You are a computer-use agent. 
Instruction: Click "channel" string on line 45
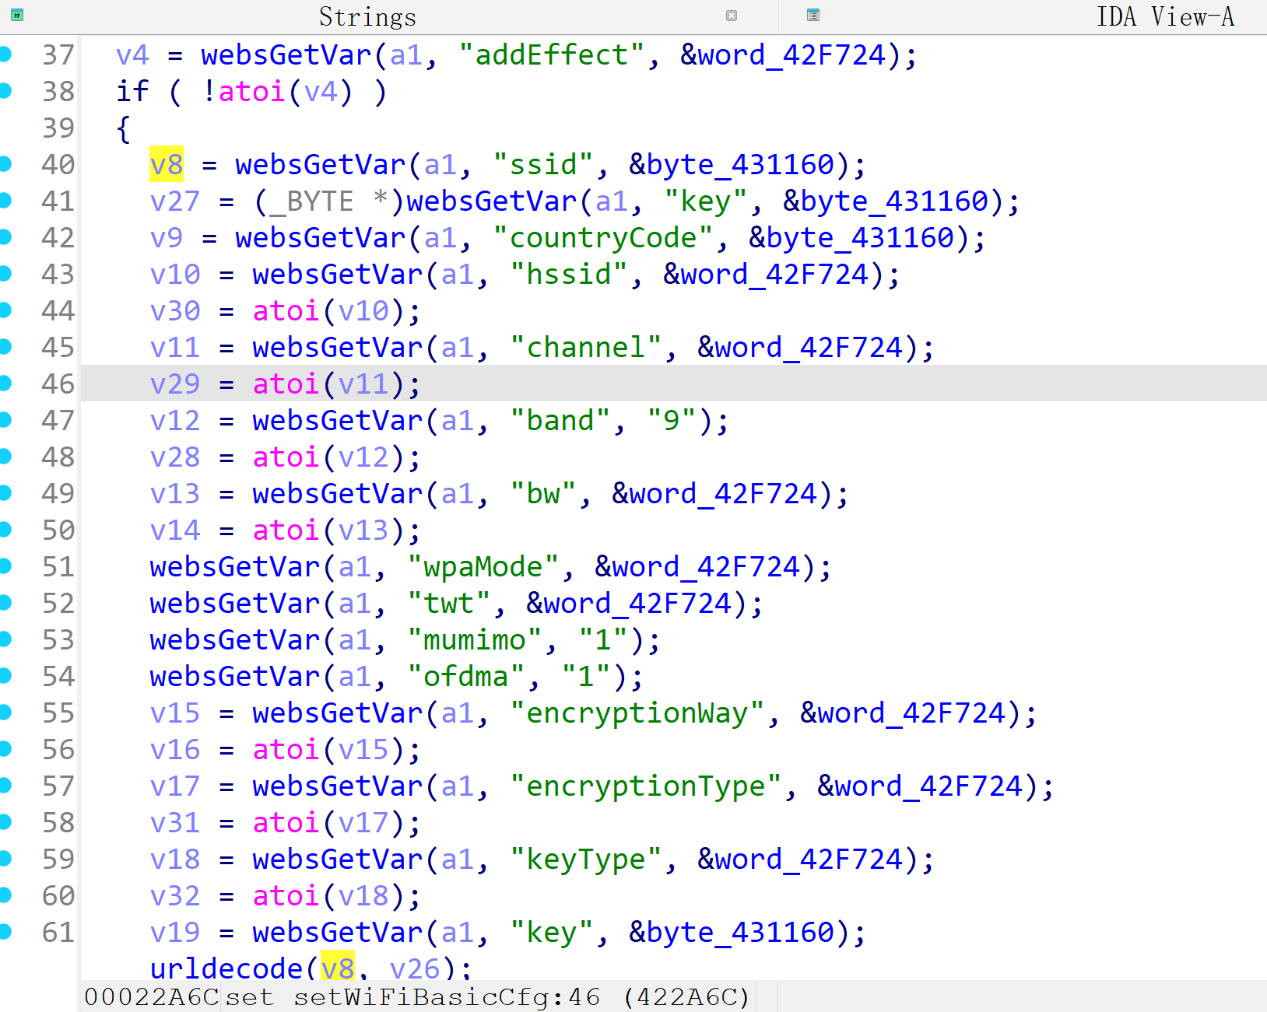pos(586,347)
